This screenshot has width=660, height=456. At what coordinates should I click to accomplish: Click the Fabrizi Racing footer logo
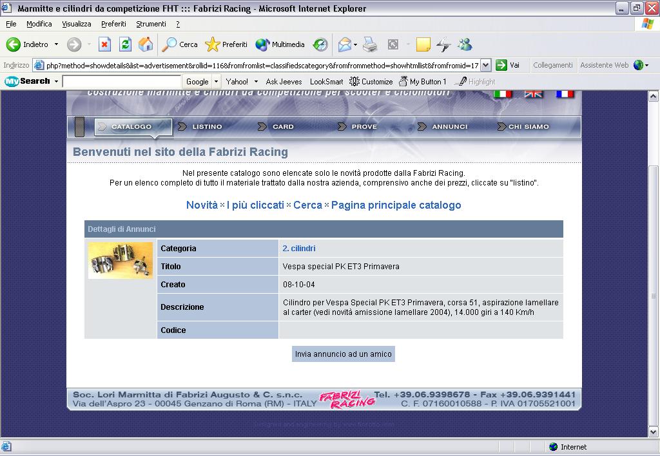347,399
